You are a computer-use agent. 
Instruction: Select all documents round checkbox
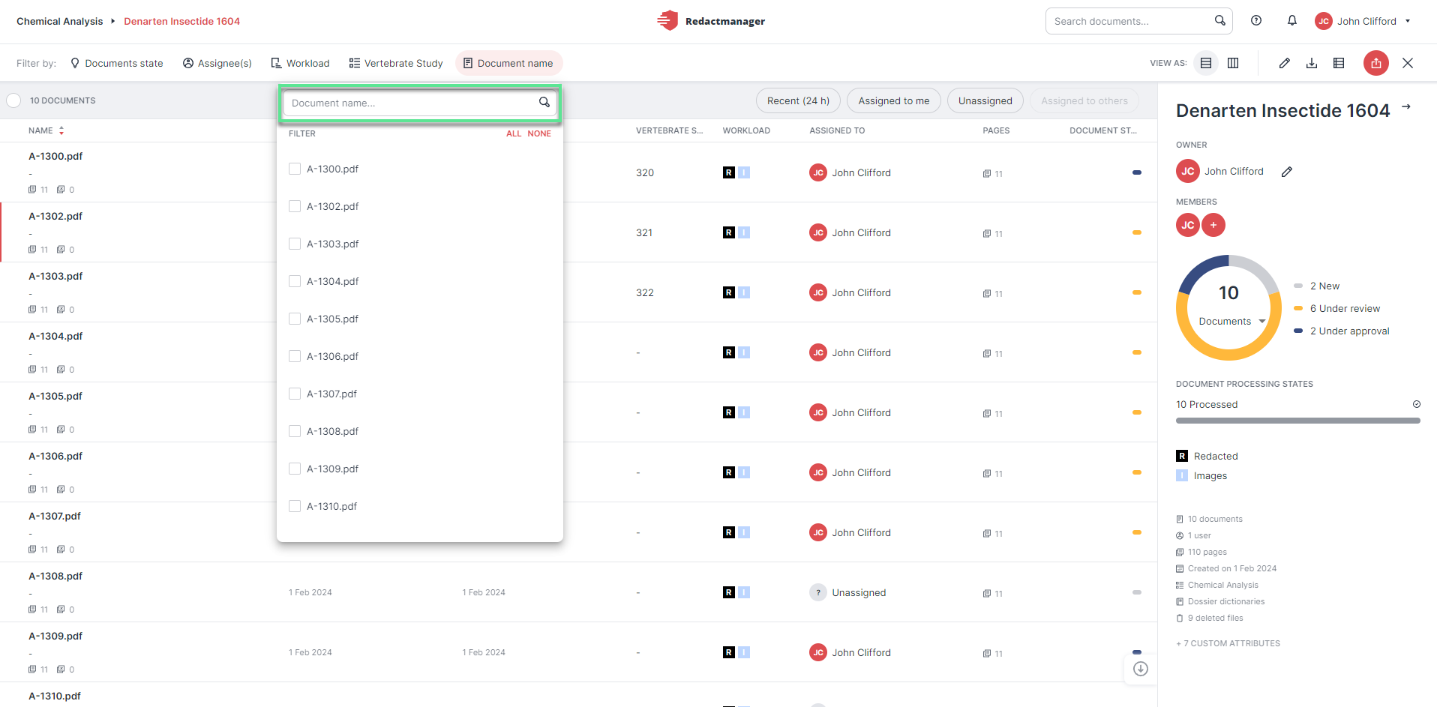(13, 100)
